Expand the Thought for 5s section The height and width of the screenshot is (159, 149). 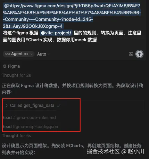click(16, 135)
